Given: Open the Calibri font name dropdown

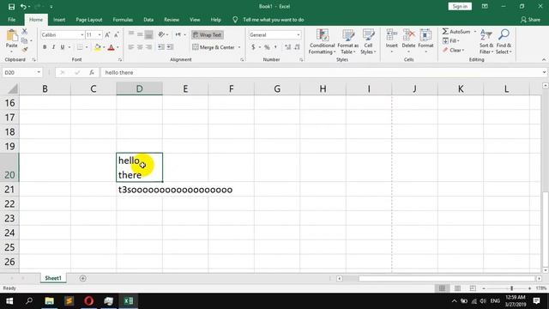Looking at the screenshot, I should pyautogui.click(x=82, y=35).
